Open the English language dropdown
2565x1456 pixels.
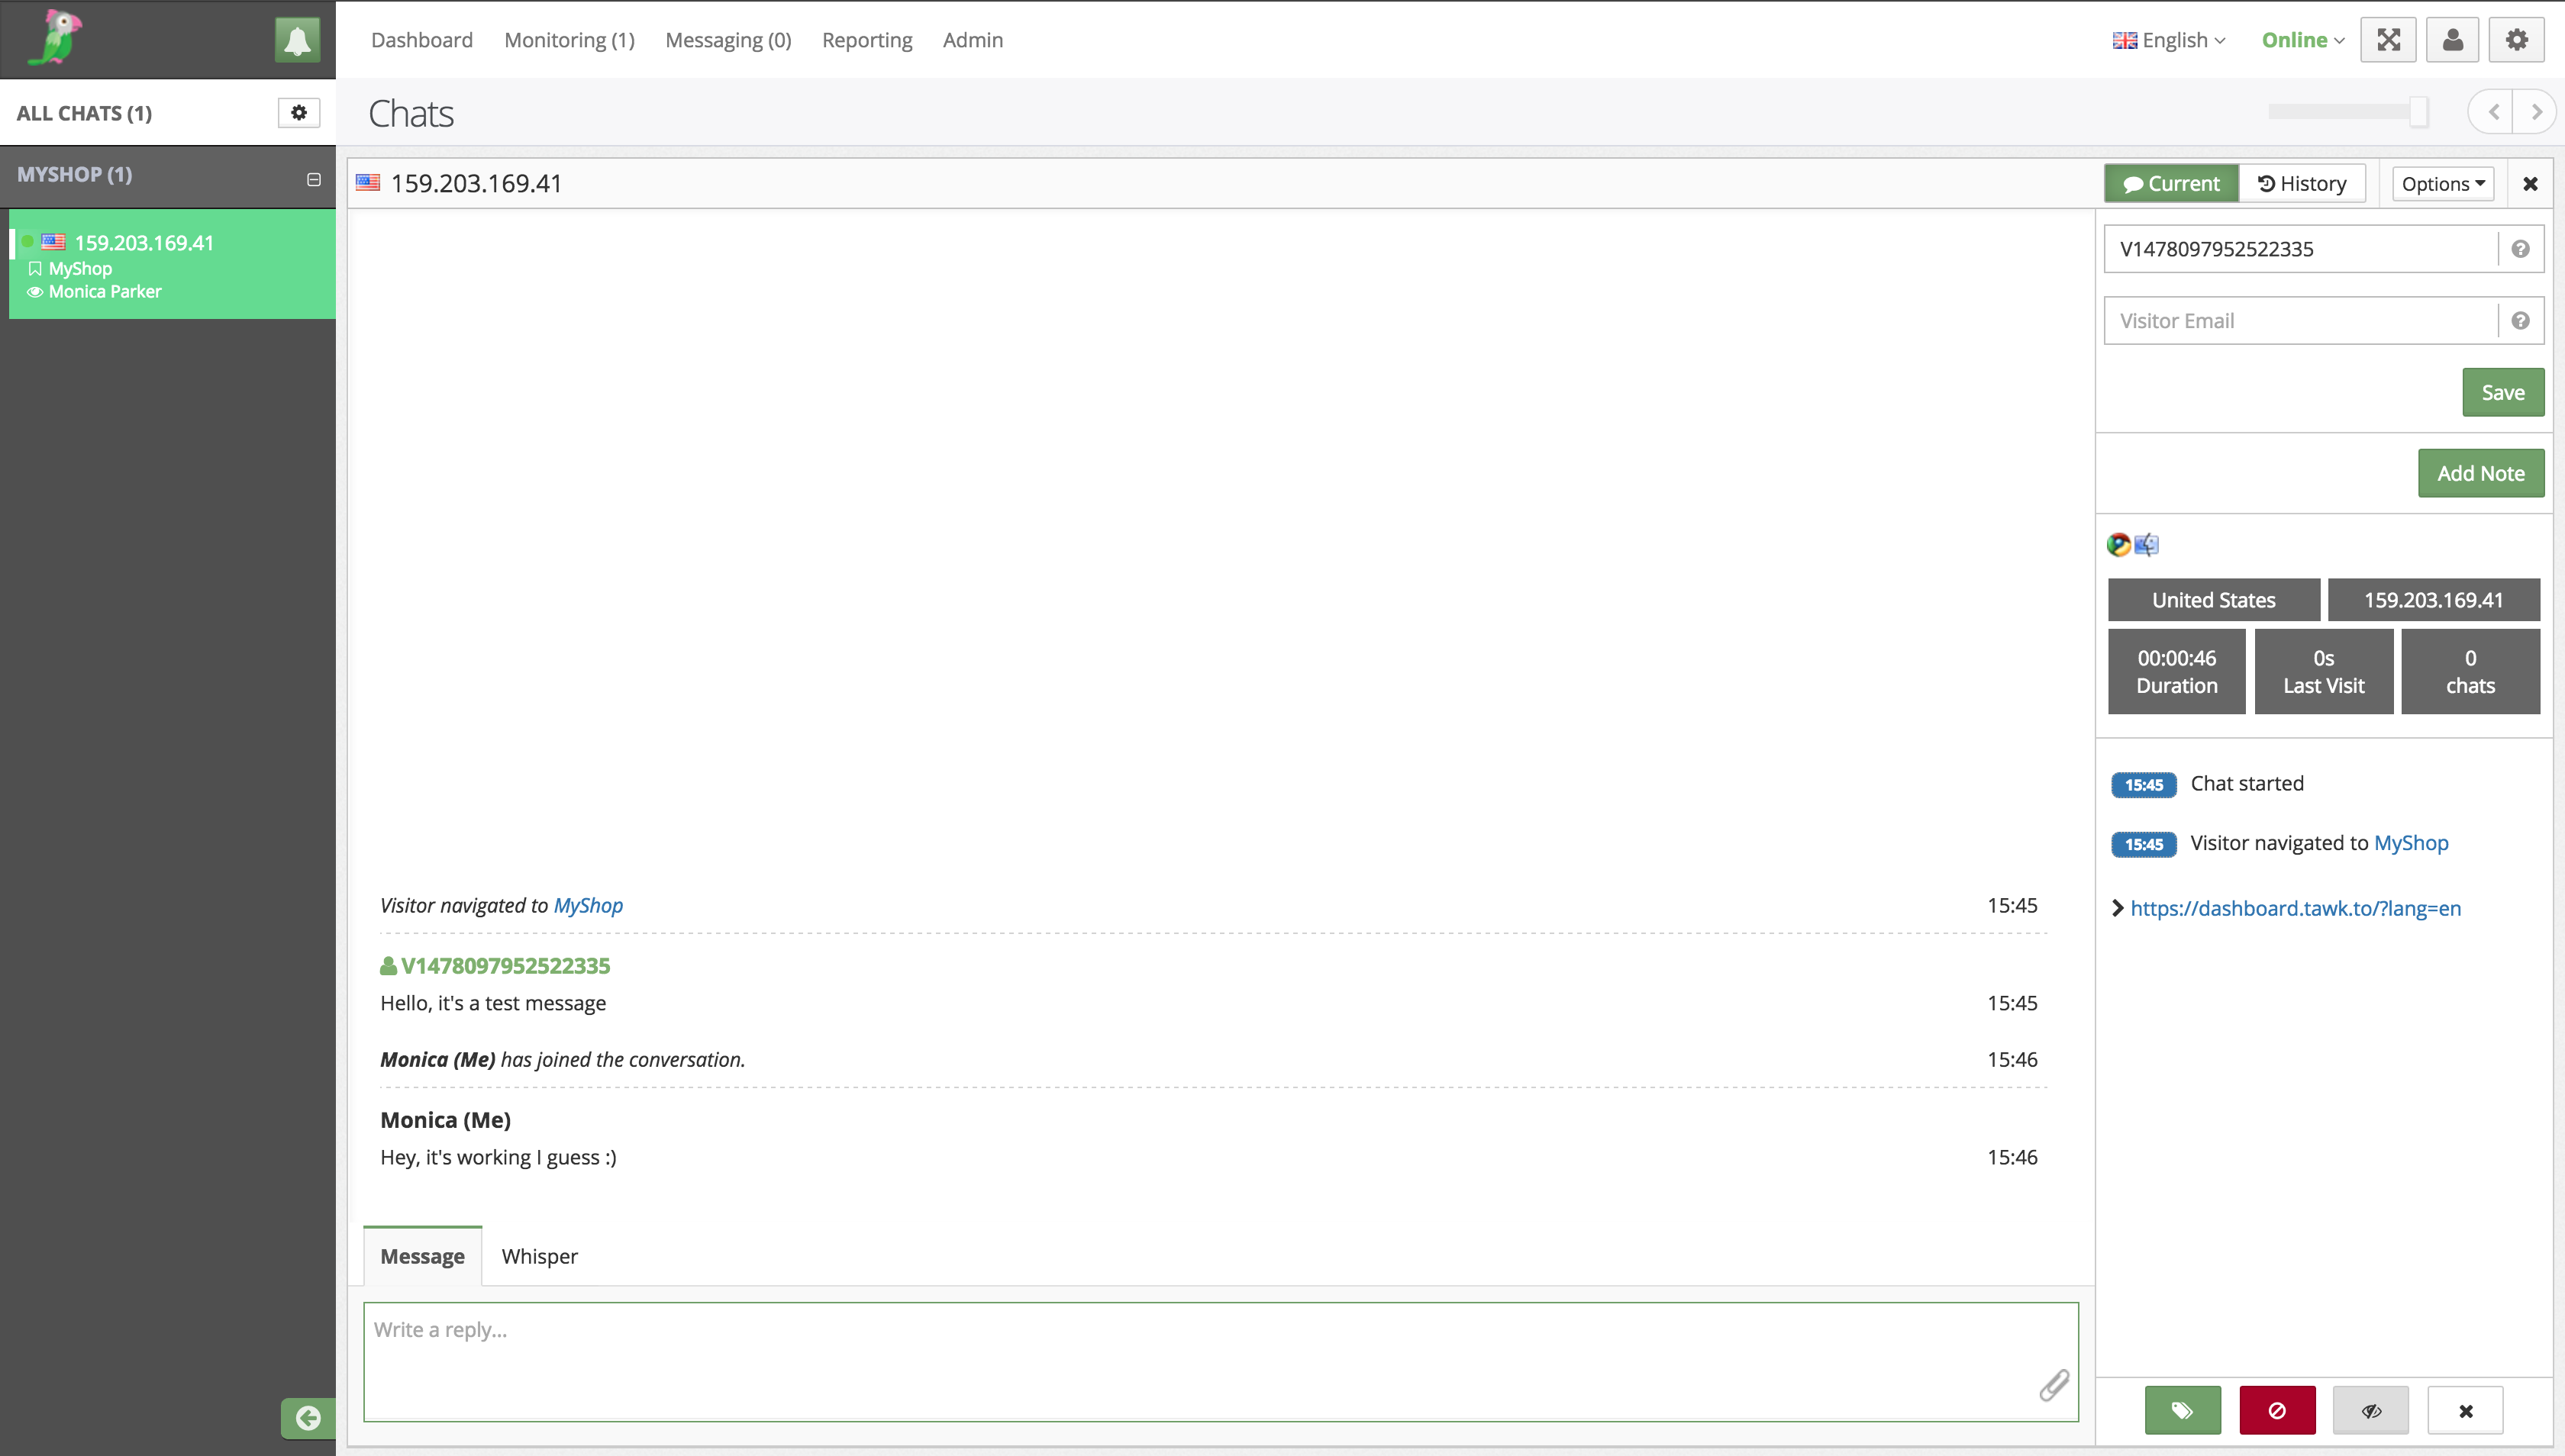(x=2169, y=39)
